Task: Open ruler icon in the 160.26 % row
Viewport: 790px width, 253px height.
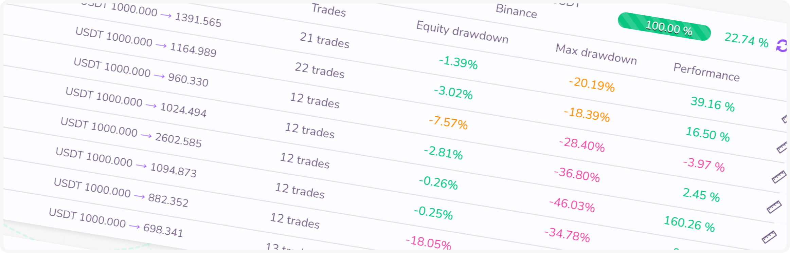Action: click(x=769, y=237)
